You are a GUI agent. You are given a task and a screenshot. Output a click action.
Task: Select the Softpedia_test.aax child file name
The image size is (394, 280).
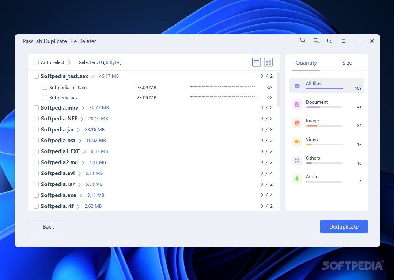click(x=68, y=88)
